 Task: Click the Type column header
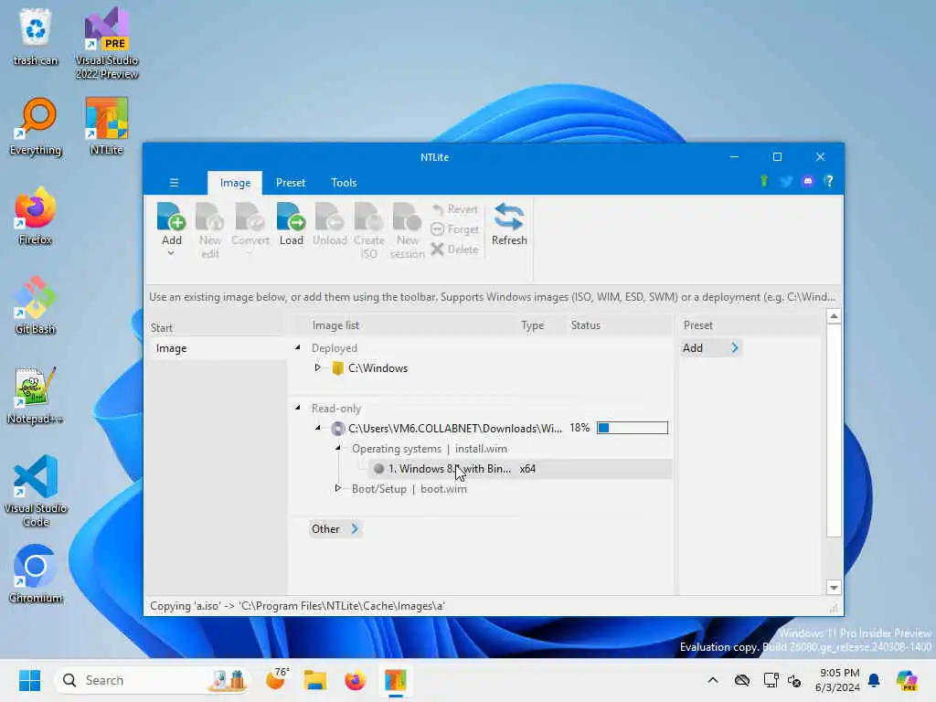pos(533,325)
